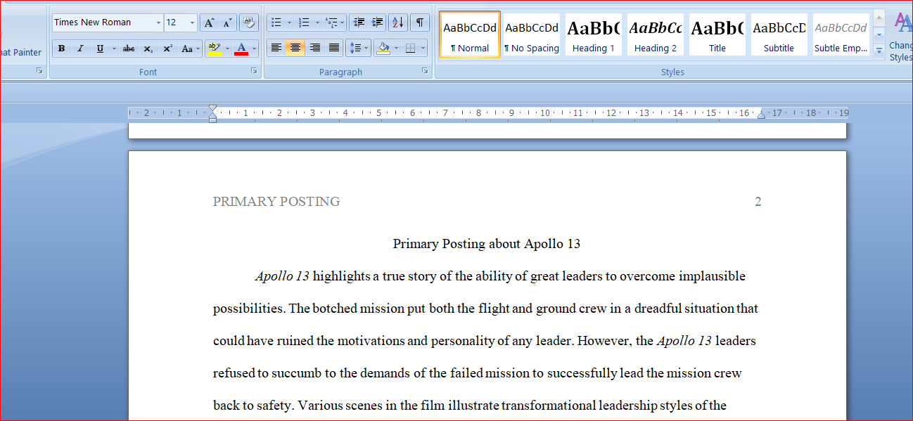
Task: Toggle Underline formatting
Action: [100, 48]
